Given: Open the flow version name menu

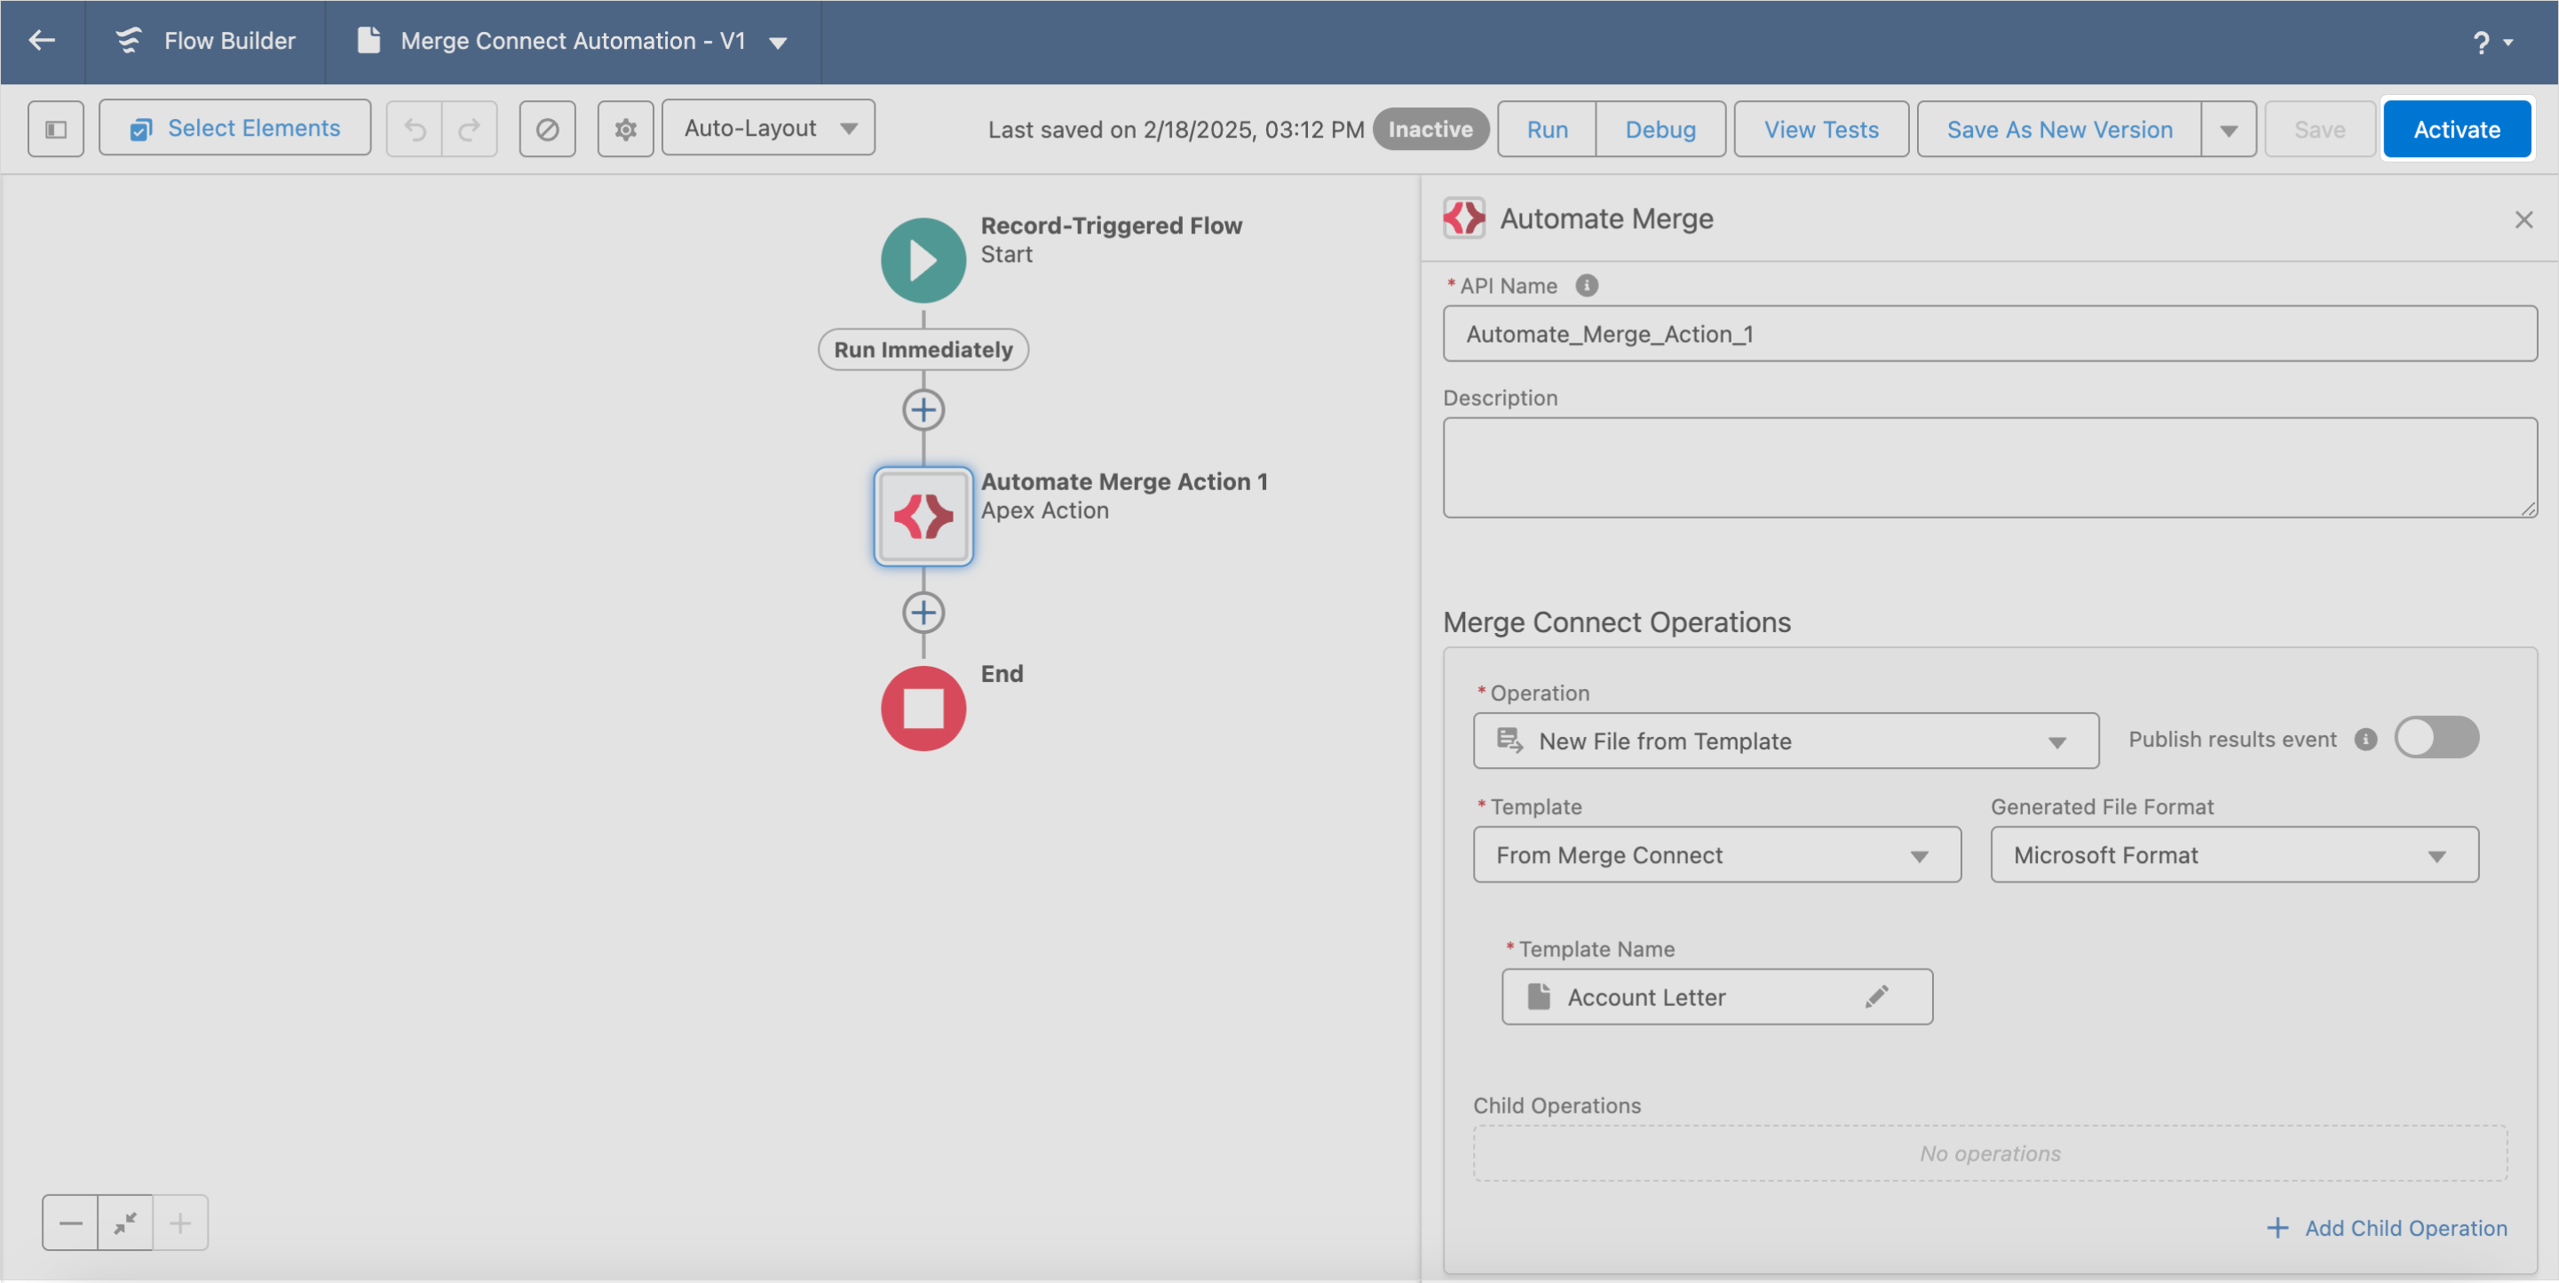Looking at the screenshot, I should click(x=779, y=42).
